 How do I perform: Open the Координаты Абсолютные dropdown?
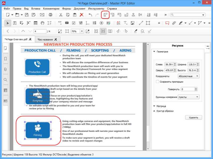[189, 76]
